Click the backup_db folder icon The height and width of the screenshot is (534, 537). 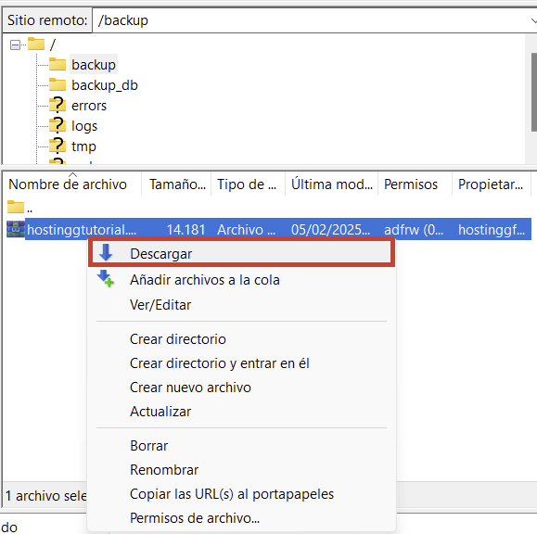pos(58,84)
